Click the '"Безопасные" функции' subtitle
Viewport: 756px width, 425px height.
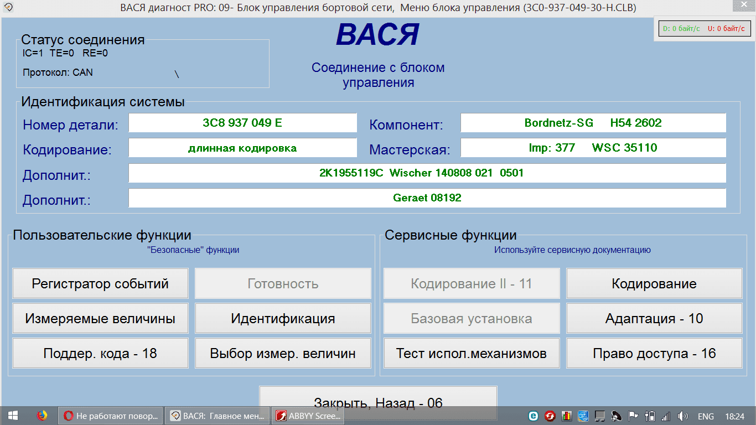[x=193, y=250]
